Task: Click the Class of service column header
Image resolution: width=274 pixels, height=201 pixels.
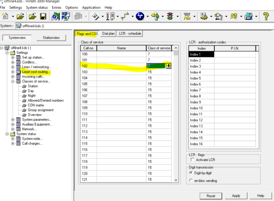Action: pos(159,48)
